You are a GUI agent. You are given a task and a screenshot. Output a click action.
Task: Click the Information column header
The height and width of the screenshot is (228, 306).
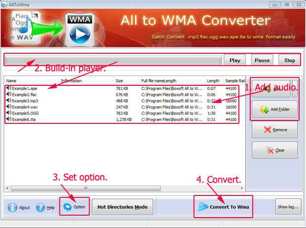[x=72, y=81]
